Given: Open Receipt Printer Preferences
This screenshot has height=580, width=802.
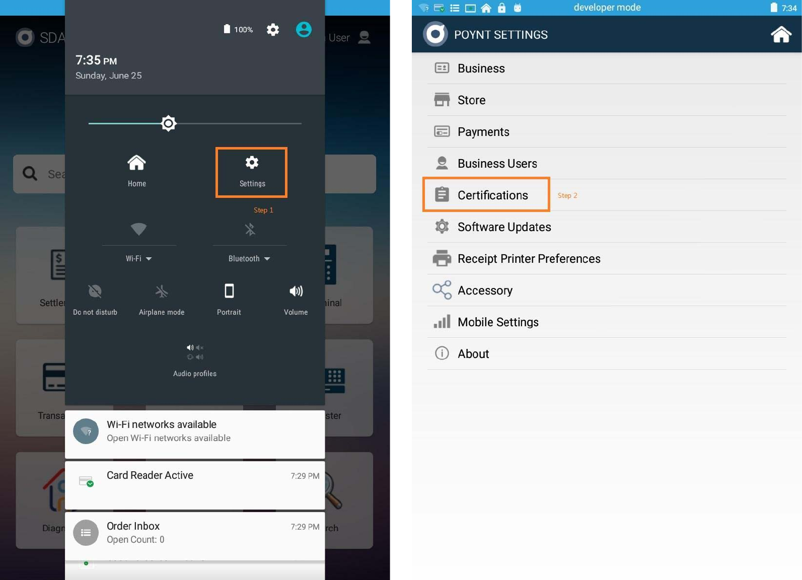Looking at the screenshot, I should point(607,259).
